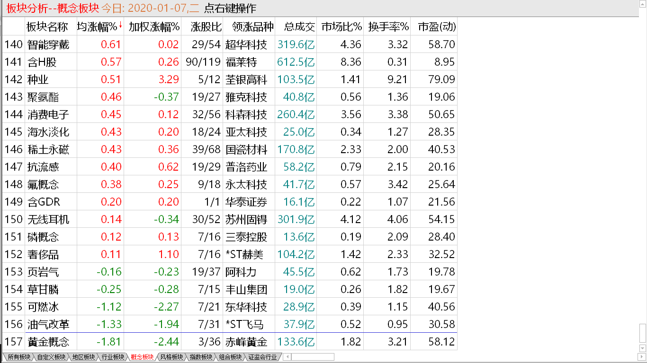Click leading stock 华泰证券

246,202
